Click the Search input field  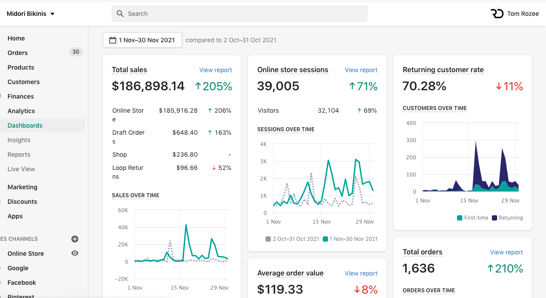[239, 14]
